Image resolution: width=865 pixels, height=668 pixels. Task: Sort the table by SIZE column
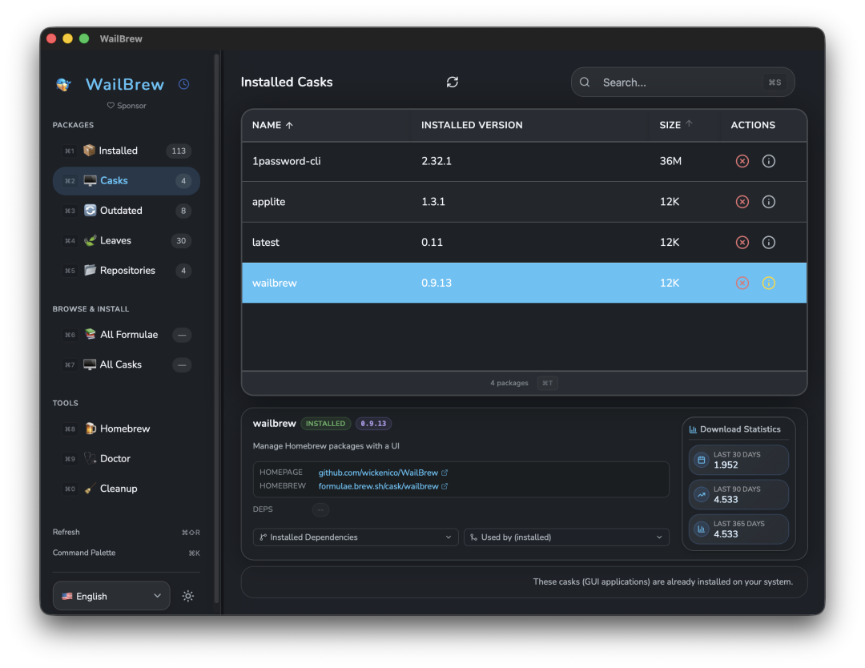pos(676,125)
